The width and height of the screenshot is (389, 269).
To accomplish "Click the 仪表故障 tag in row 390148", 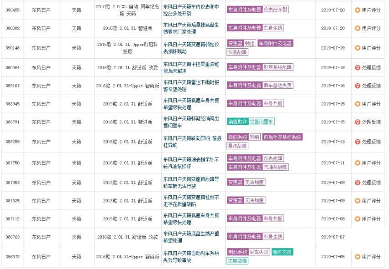I will click(x=237, y=52).
